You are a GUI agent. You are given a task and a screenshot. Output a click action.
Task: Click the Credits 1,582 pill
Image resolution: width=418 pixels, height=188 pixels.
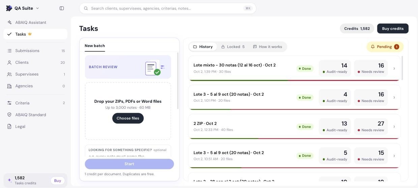click(357, 29)
